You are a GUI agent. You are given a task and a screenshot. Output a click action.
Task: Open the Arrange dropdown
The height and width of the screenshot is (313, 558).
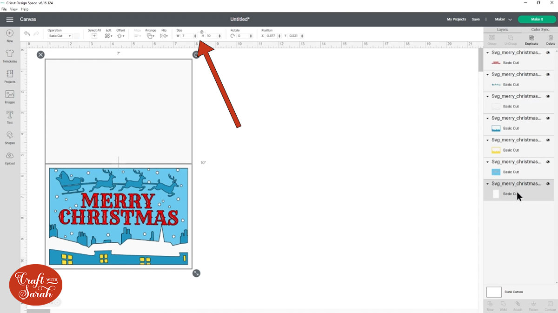pos(151,36)
